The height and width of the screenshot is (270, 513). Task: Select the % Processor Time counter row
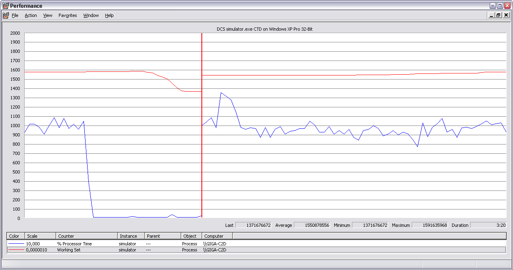[256, 244]
